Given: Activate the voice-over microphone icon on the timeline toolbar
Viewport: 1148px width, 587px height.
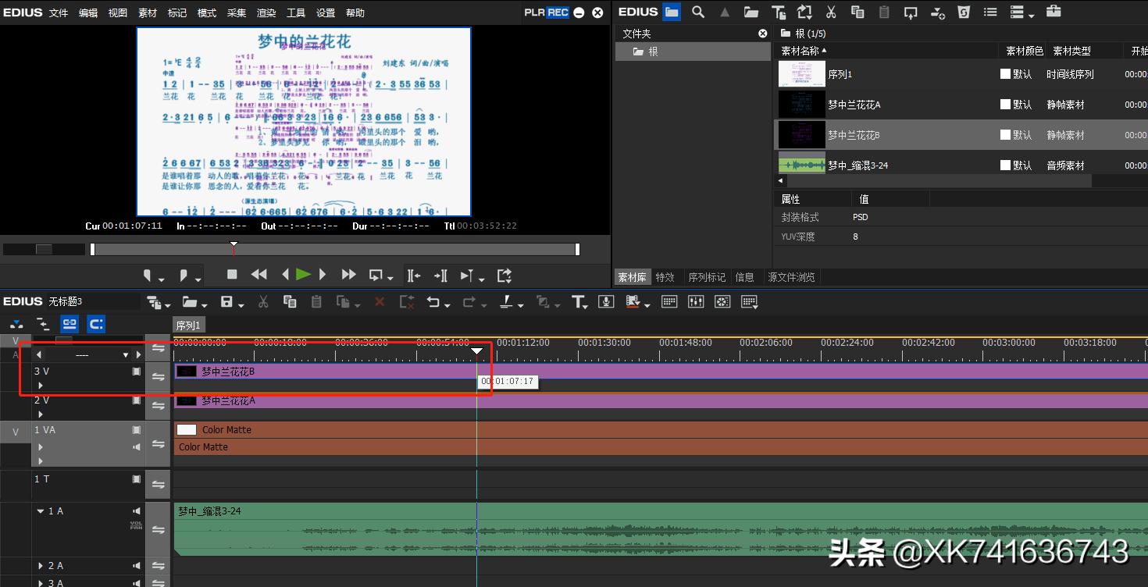Looking at the screenshot, I should [606, 301].
